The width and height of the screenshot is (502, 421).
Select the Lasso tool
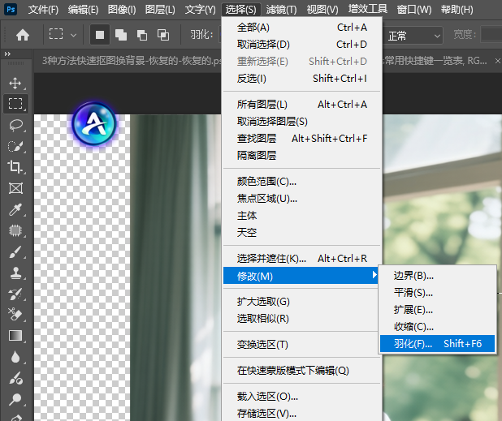(15, 125)
